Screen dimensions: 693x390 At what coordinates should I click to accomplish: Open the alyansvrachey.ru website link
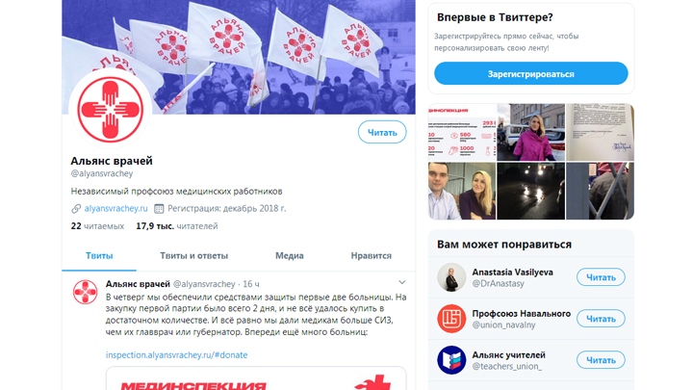point(115,208)
